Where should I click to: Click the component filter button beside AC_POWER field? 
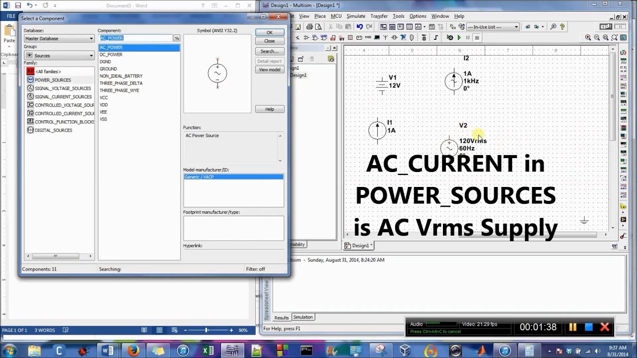click(177, 38)
